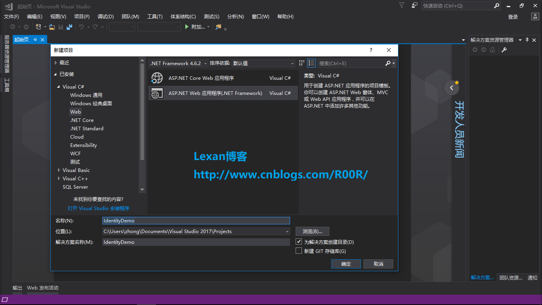Open the send feedback icon

(x=415, y=6)
